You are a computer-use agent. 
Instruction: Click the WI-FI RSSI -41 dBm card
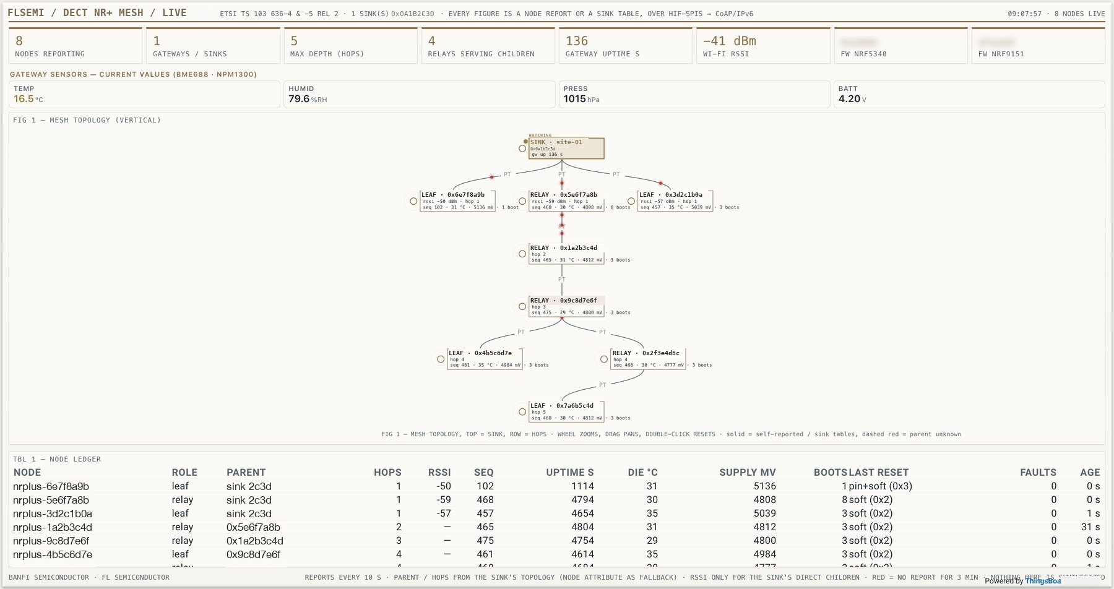click(763, 45)
